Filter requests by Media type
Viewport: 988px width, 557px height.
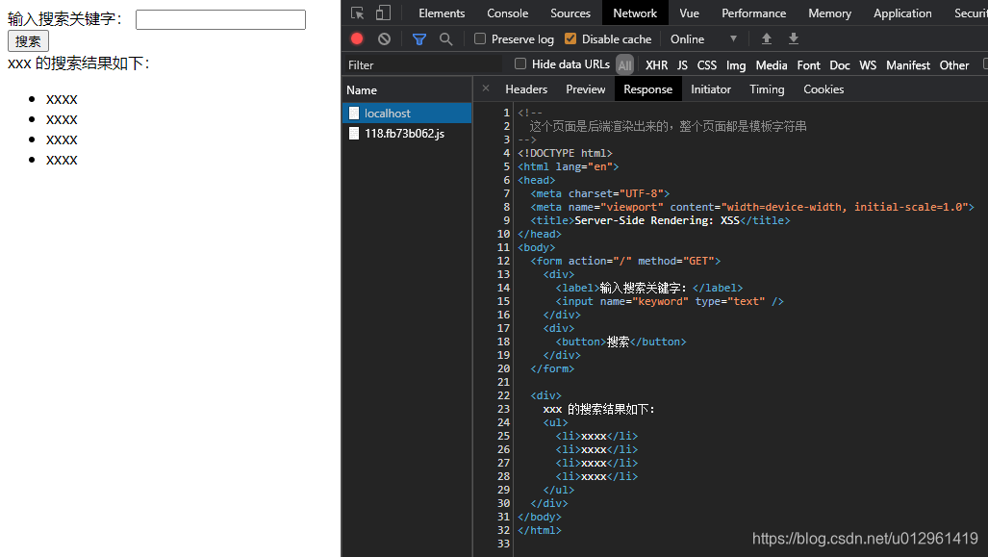click(772, 64)
